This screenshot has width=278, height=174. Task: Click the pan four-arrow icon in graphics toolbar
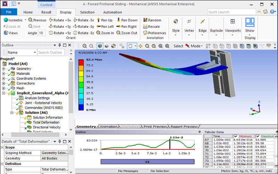click(140, 46)
